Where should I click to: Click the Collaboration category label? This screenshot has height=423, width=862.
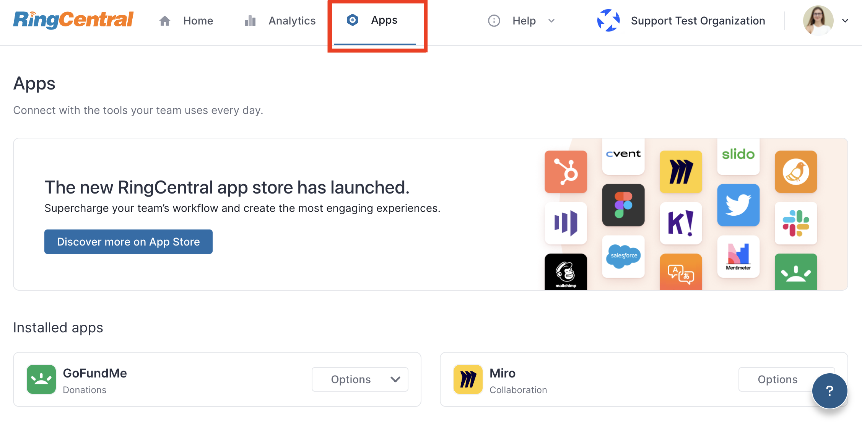tap(518, 390)
